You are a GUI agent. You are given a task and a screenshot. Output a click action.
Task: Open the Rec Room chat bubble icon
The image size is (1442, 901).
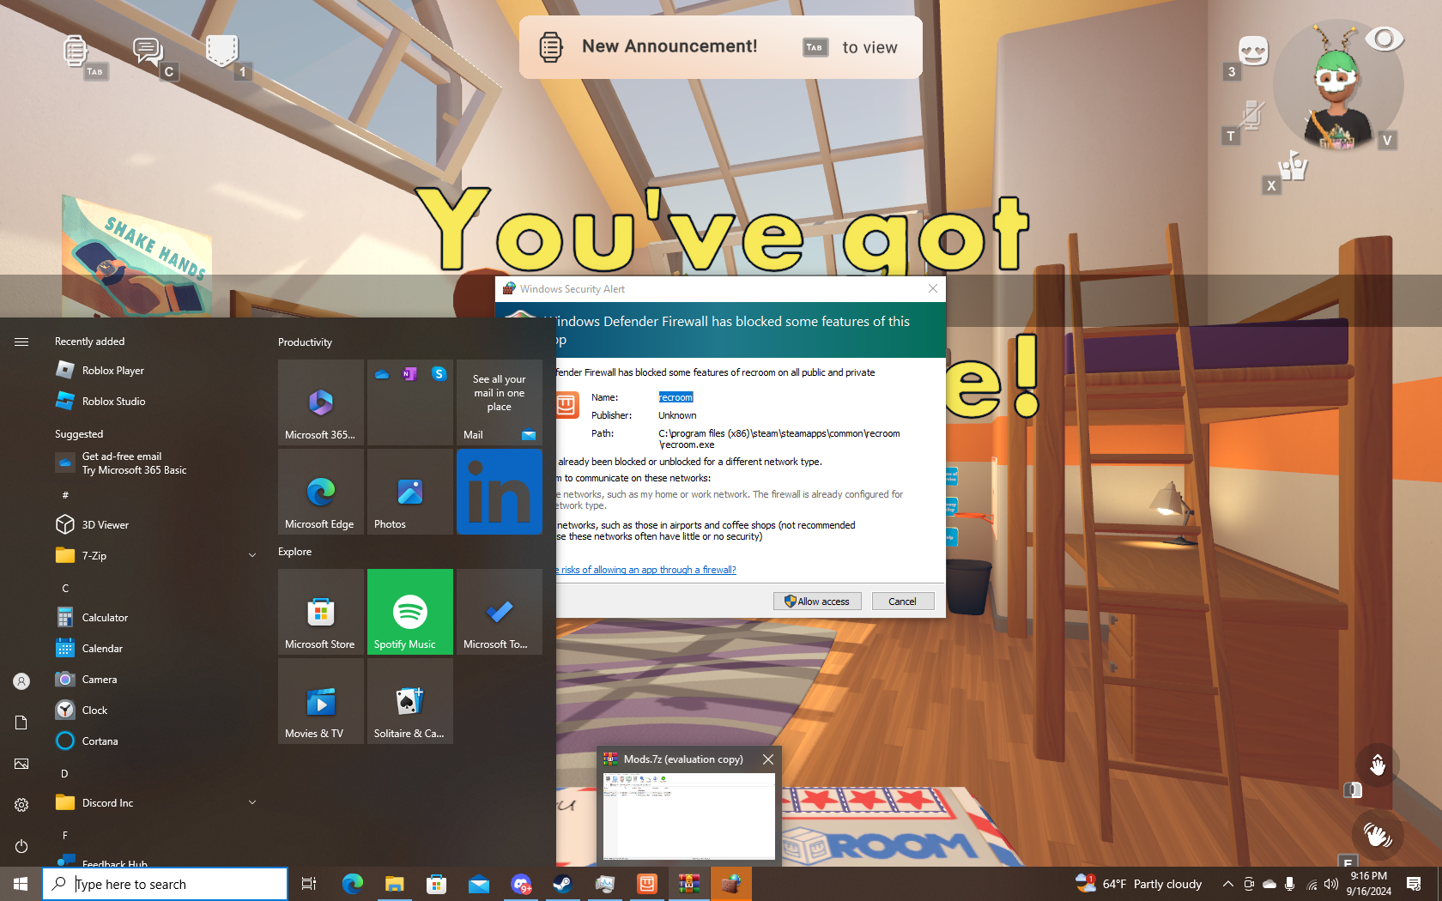[x=148, y=51]
